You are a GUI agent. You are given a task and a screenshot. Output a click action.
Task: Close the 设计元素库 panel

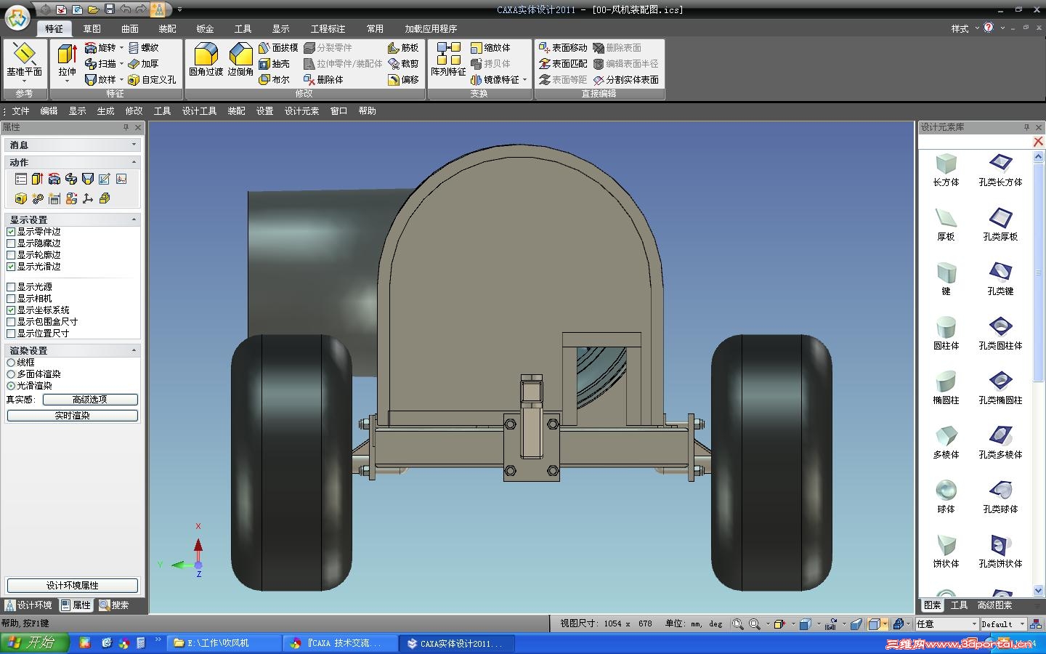coord(1039,127)
